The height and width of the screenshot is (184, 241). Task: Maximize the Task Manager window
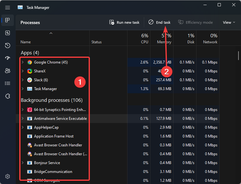(x=219, y=5)
